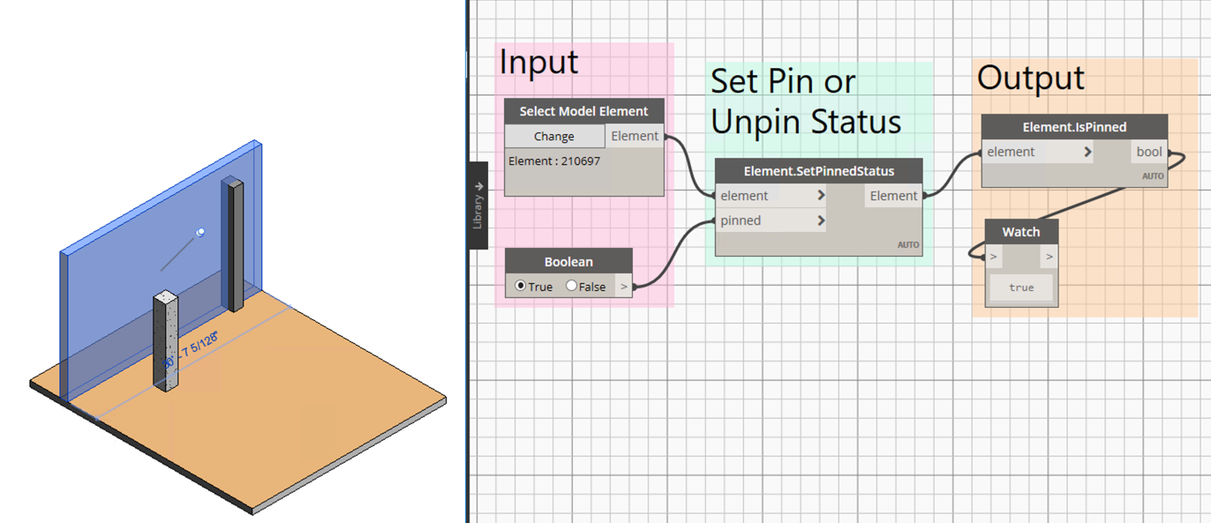Expand the pinned input chevron on Element.SetPinnedStatus
1211x523 pixels.
(819, 220)
